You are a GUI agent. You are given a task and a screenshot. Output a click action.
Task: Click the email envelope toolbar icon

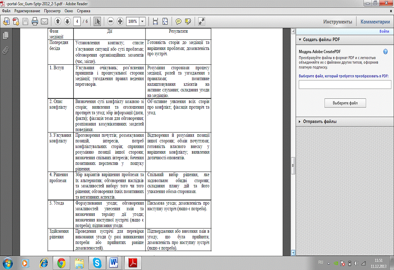click(44, 21)
